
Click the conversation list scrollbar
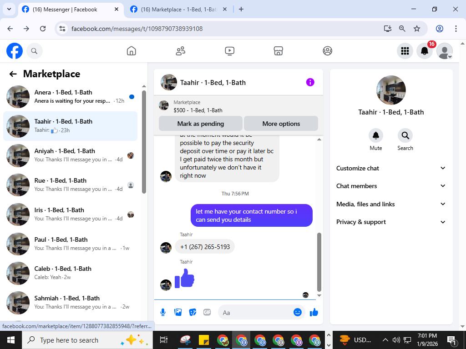144,142
